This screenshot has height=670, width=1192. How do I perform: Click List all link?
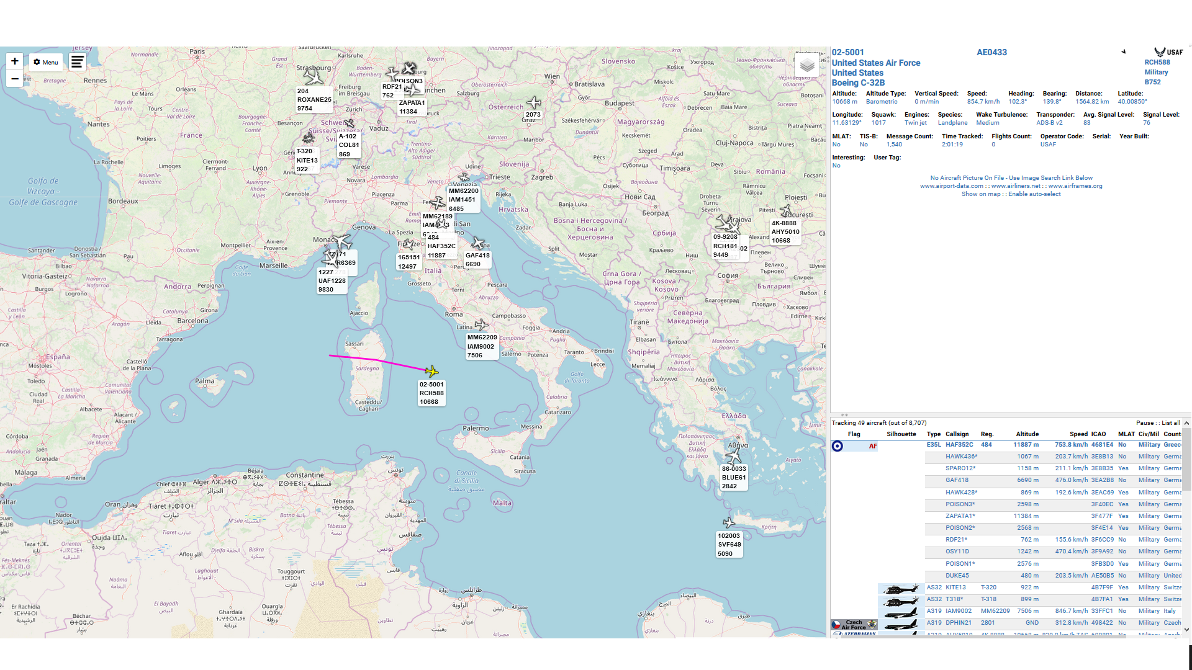point(1171,423)
